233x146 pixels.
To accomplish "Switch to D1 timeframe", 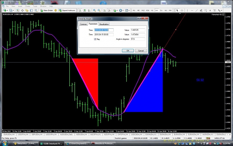I will (x=161, y=10).
